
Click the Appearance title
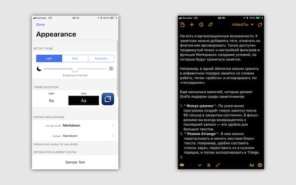coord(56,34)
